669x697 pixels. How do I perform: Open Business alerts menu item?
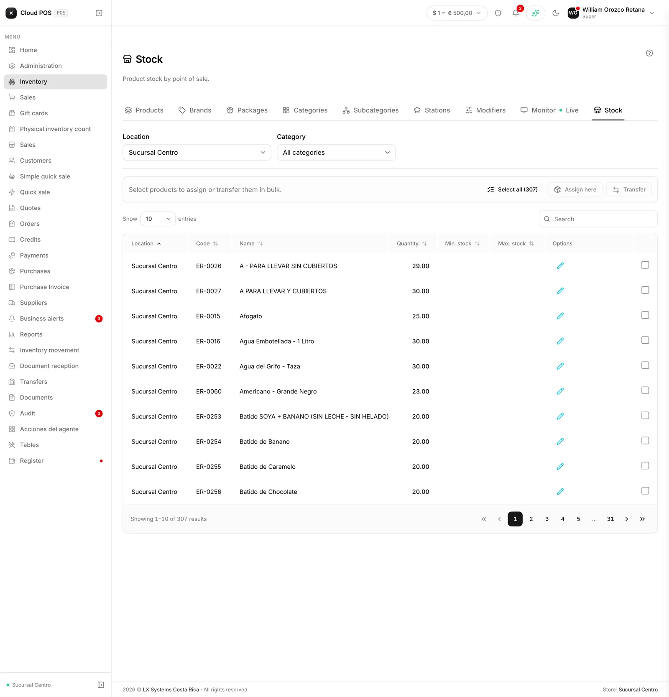[x=55, y=319]
